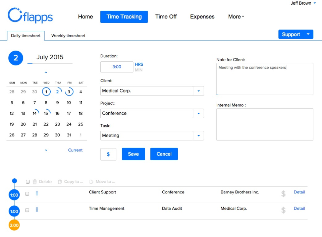Click 'Client Support' task text

(102, 192)
